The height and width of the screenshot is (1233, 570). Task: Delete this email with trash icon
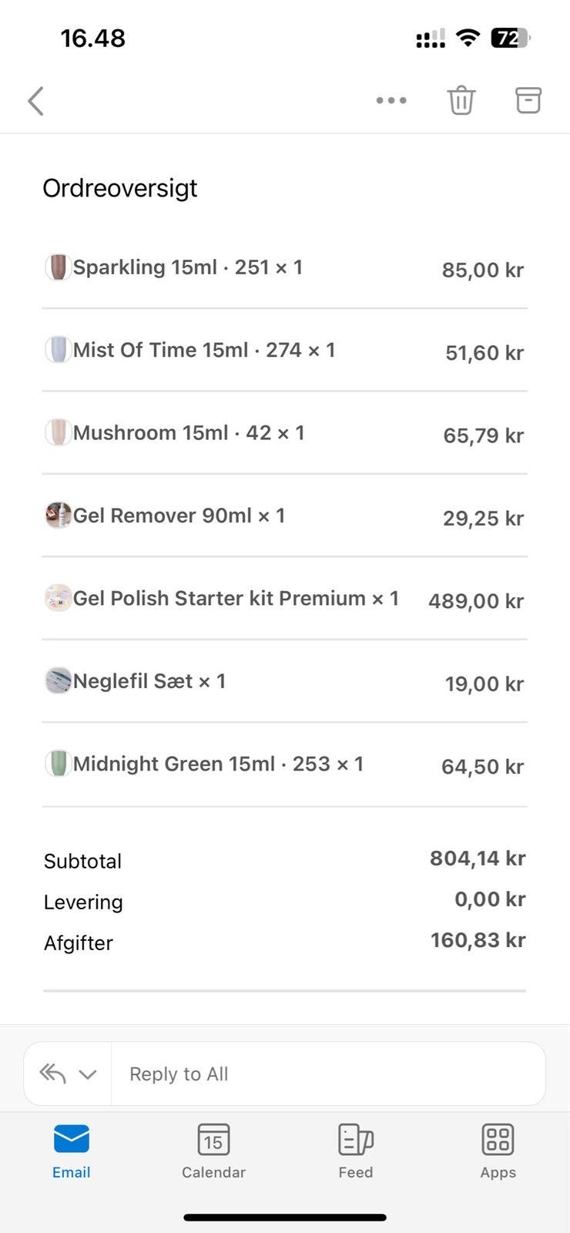tap(461, 100)
